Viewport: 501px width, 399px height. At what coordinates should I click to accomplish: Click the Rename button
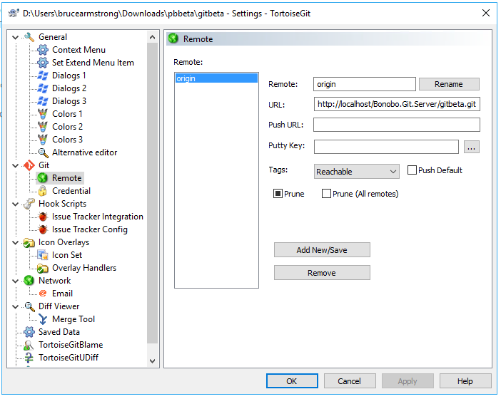(x=449, y=84)
